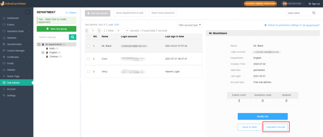Click the Operation records button
This screenshot has width=323, height=137.
point(276,127)
